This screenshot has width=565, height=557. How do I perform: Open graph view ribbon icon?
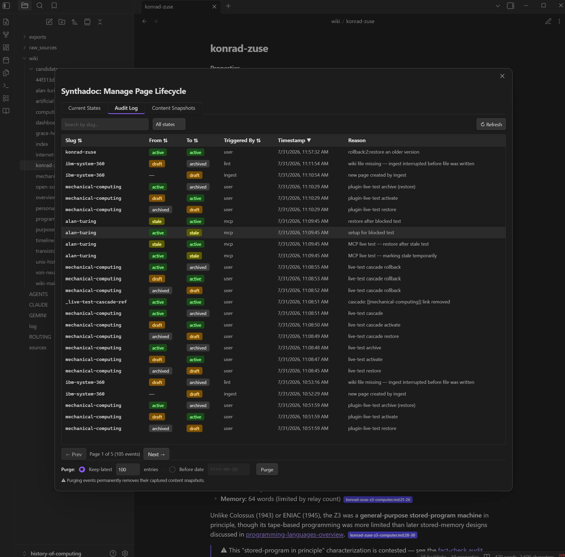tap(6, 34)
